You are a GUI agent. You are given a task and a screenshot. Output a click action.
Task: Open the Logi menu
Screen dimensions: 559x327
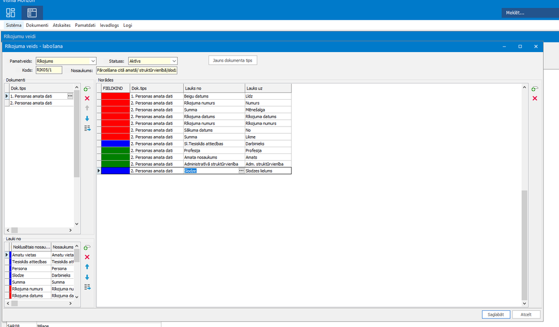coord(128,25)
